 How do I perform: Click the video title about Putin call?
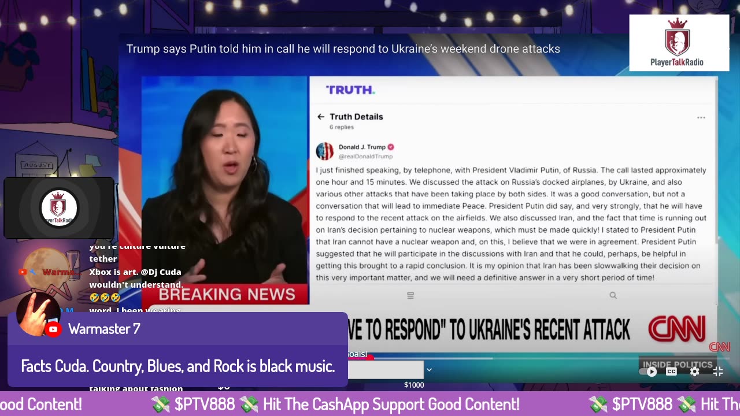[x=343, y=49]
